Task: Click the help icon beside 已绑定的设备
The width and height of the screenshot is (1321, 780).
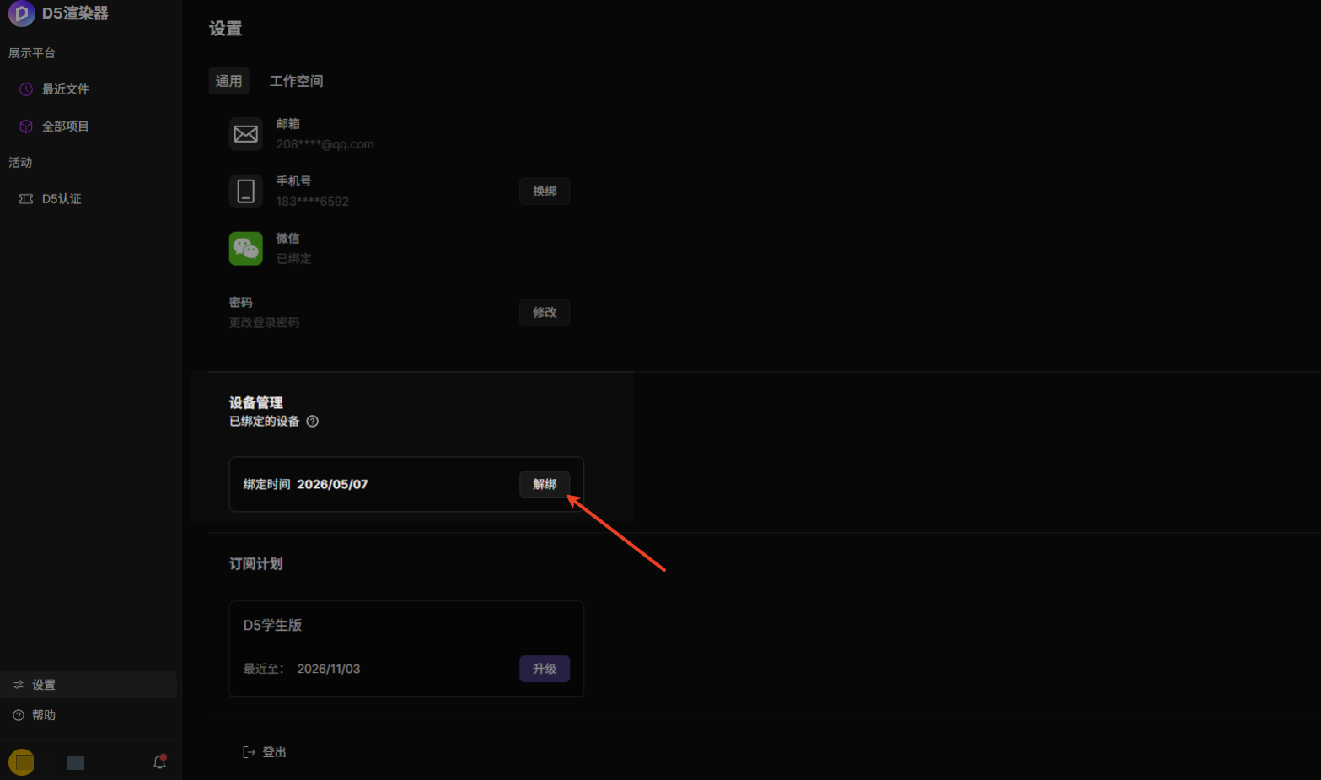Action: pos(313,422)
